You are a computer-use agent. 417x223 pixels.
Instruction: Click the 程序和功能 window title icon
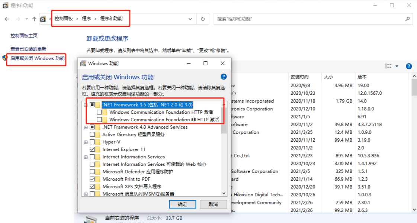[5, 5]
